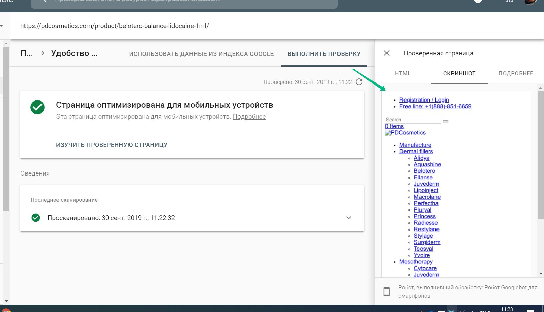Click the screenshot panel scrollbar up arrow
The width and height of the screenshot is (544, 312).
coord(541,88)
